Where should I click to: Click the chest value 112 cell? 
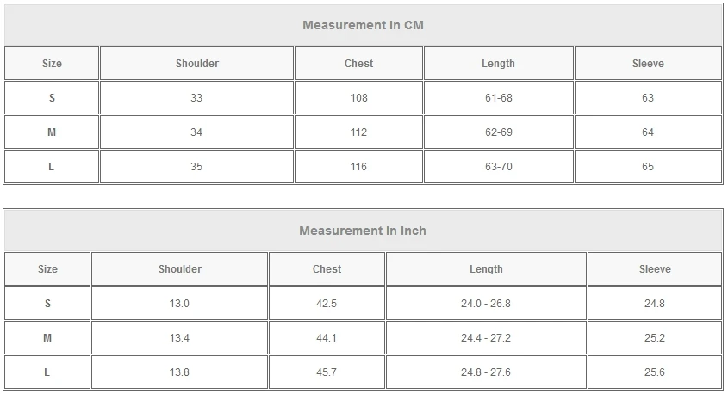(358, 132)
